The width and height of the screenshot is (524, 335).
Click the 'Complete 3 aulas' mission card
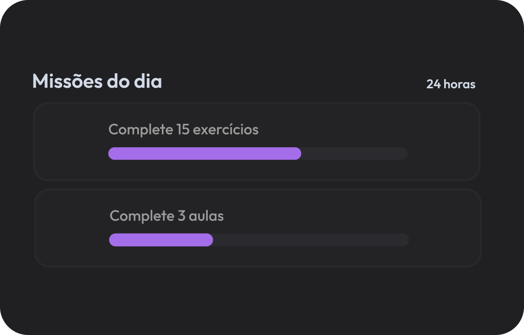pos(258,227)
